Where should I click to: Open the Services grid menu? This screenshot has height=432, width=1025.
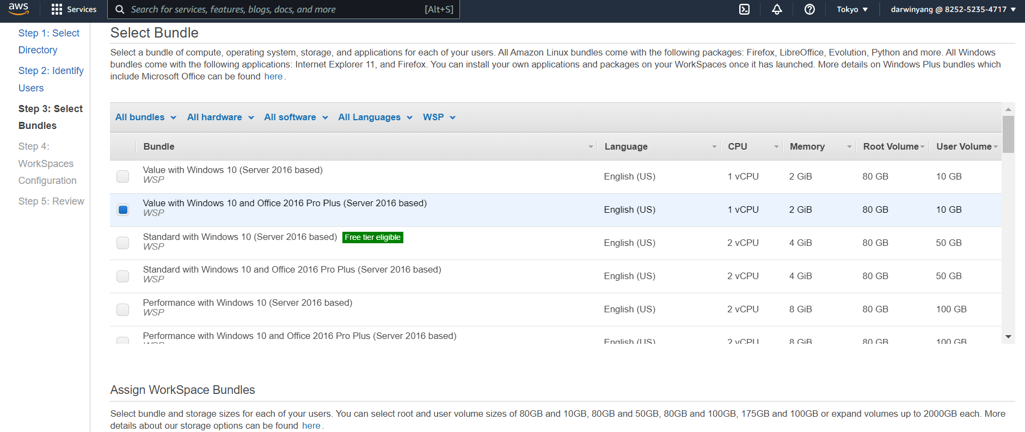[73, 9]
